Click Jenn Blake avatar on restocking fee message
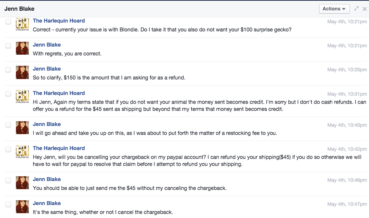 pyautogui.click(x=23, y=127)
